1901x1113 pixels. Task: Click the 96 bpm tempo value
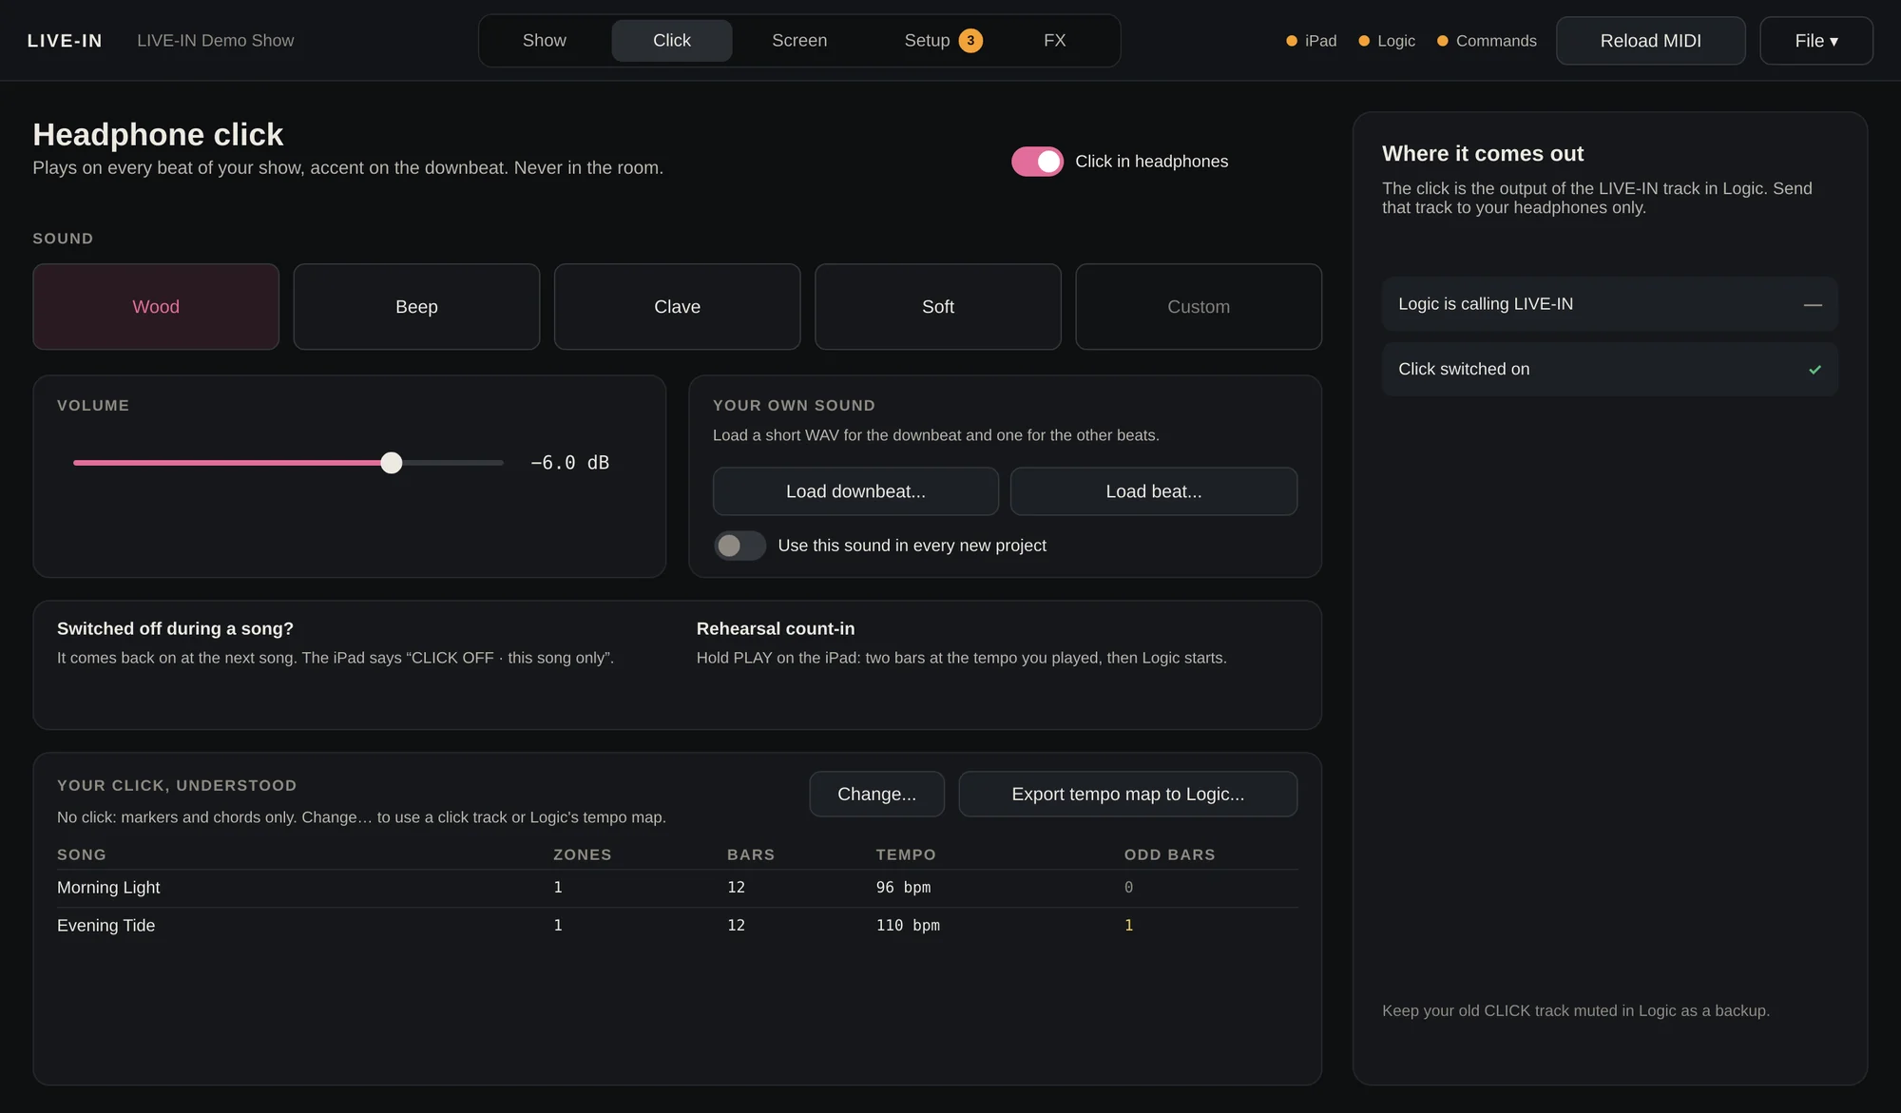(903, 888)
